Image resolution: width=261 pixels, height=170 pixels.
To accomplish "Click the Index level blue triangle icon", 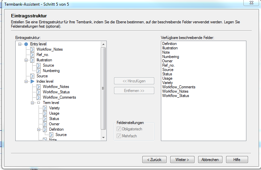I will pos(33,81).
